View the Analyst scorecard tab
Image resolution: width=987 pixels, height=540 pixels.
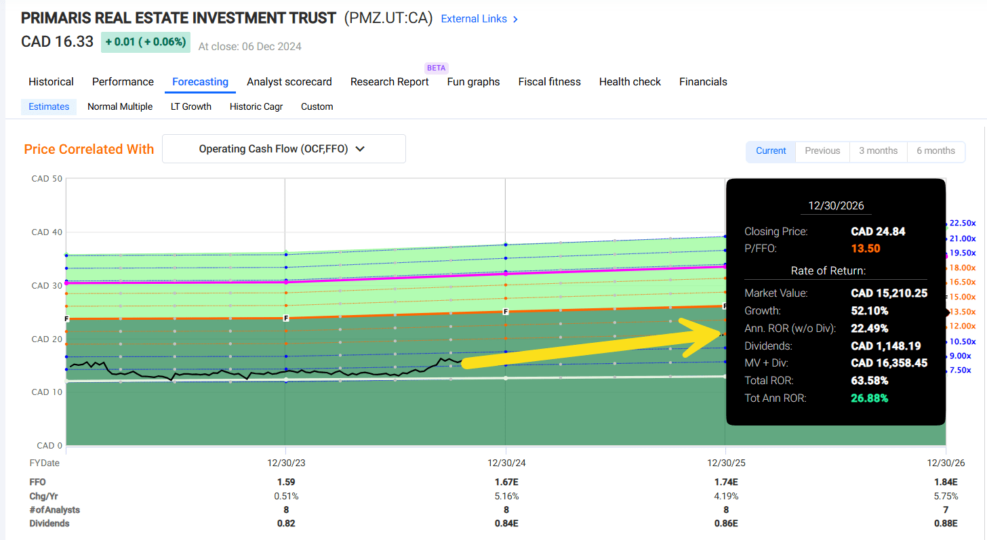pyautogui.click(x=289, y=81)
